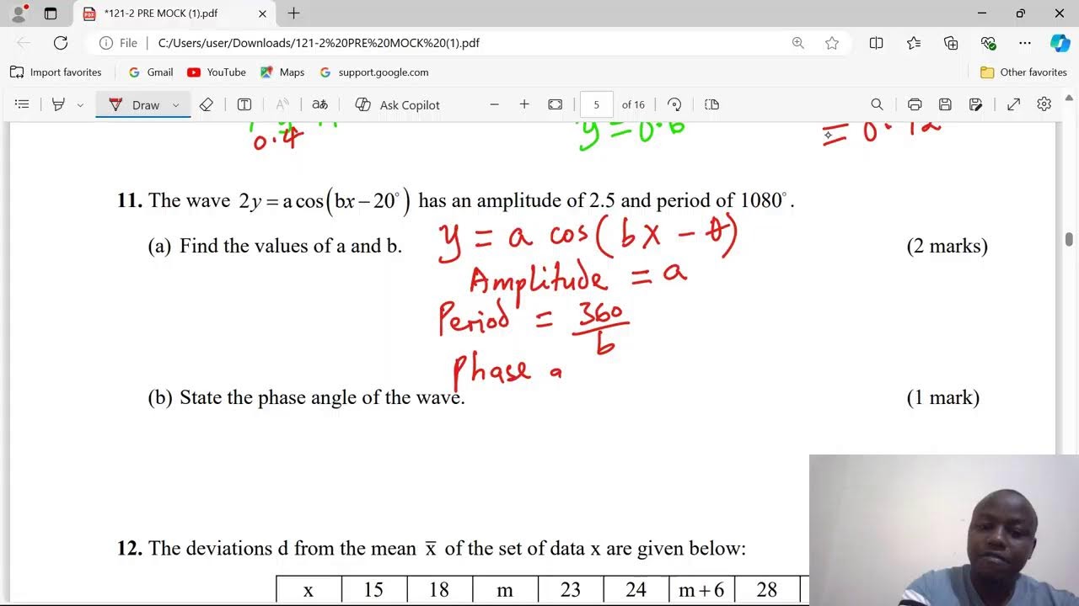Viewport: 1079px width, 606px height.
Task: Add this page to favorites star
Action: pyautogui.click(x=832, y=43)
